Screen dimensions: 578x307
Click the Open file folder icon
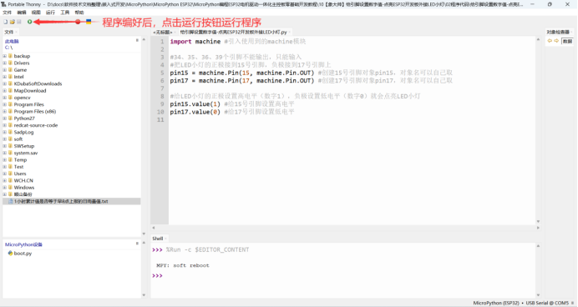(13, 22)
